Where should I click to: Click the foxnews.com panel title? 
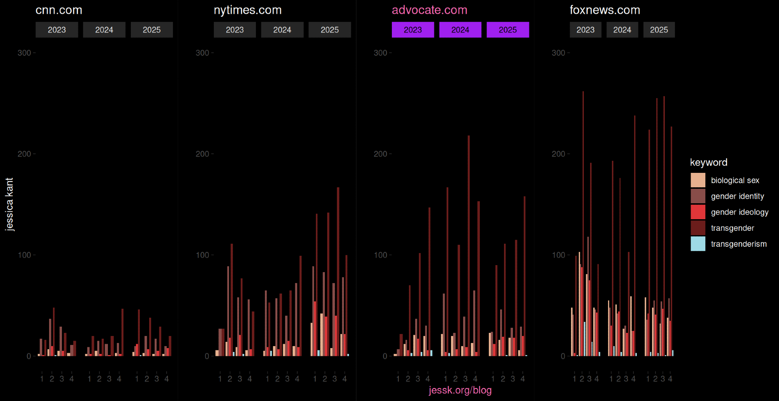tap(605, 10)
